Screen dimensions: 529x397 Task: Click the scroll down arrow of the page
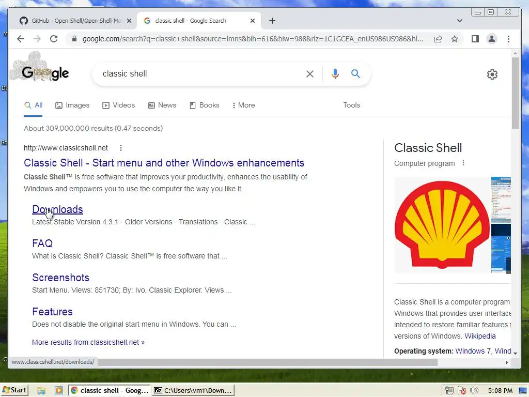[515, 353]
